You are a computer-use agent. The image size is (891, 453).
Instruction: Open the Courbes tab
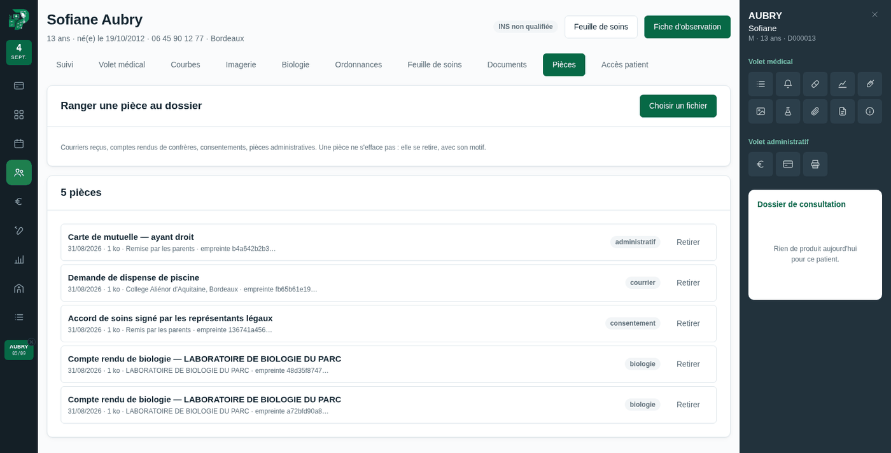point(185,65)
